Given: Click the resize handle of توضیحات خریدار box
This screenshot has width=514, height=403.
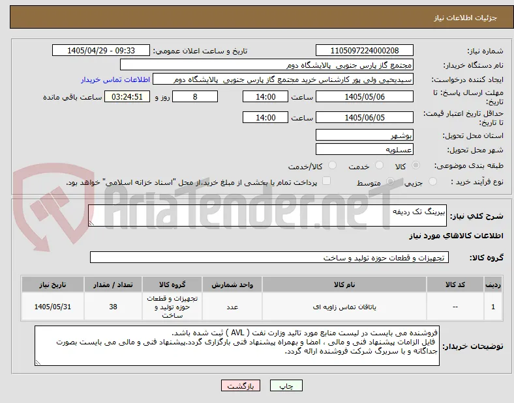Looking at the screenshot, I should (x=38, y=363).
